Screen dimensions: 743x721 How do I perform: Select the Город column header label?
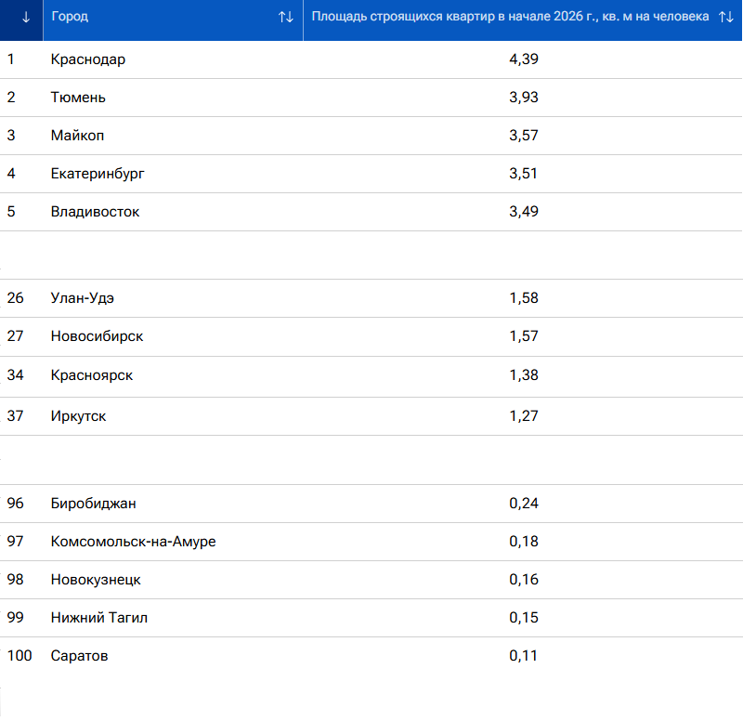70,18
